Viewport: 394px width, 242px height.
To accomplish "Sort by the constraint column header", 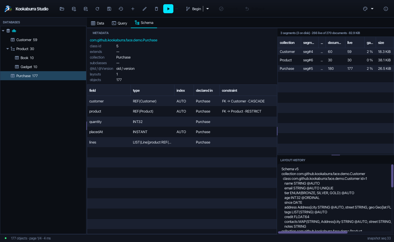I will point(248,91).
